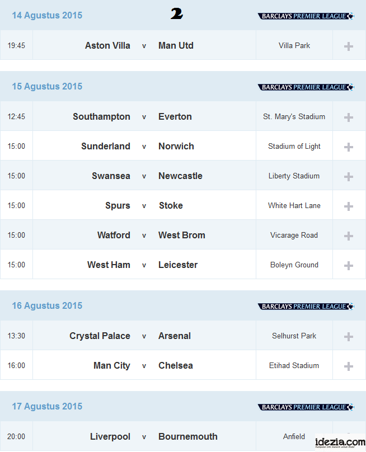This screenshot has width=366, height=452.
Task: Open the plus icon beside White Hart Lane
Action: click(348, 206)
